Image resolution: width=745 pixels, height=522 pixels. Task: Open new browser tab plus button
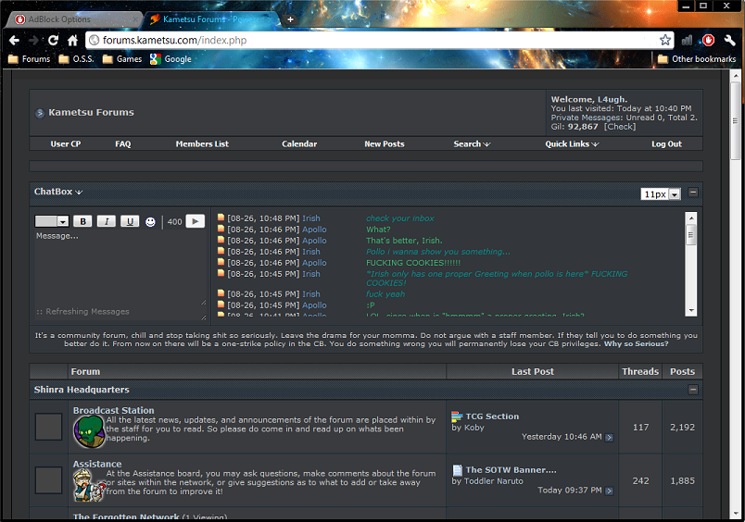click(290, 19)
